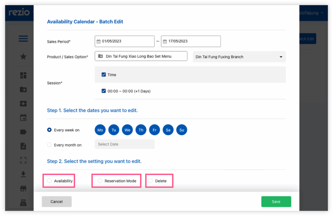Click the download arrow sidebar icon
333x216 pixels.
23,174
